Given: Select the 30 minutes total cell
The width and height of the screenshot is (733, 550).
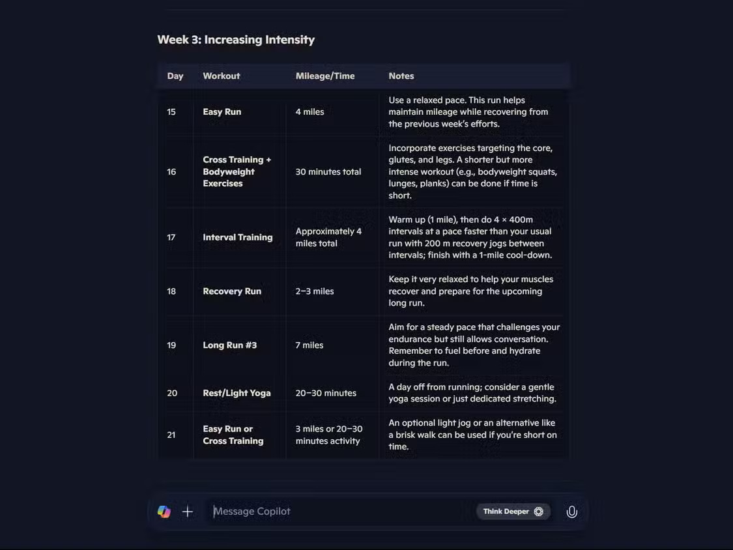Looking at the screenshot, I should [328, 171].
